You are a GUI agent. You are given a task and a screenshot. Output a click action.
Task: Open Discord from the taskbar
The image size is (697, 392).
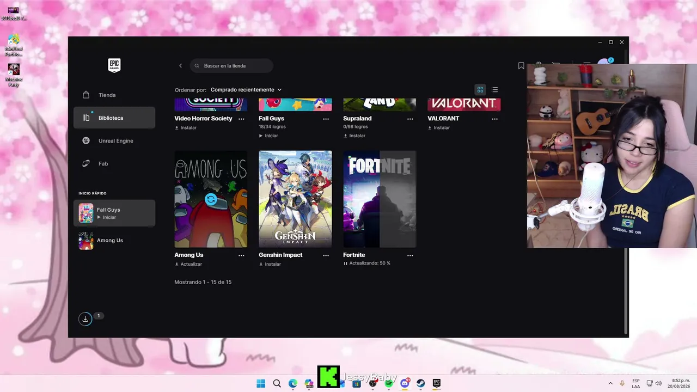coord(405,383)
